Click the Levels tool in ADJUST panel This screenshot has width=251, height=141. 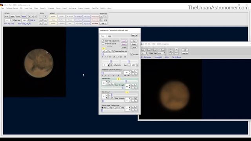tap(62, 16)
